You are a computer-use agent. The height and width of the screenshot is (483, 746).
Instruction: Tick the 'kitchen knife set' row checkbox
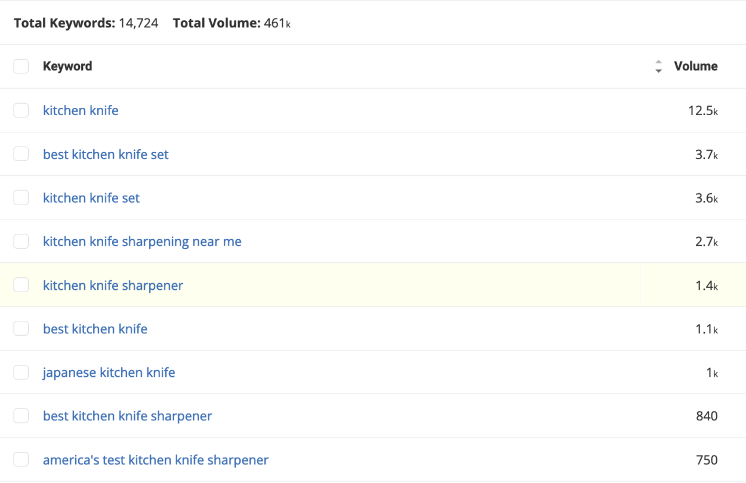click(x=21, y=198)
